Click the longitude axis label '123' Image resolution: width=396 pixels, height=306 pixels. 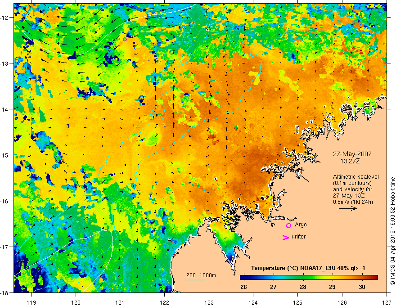pos(209,303)
